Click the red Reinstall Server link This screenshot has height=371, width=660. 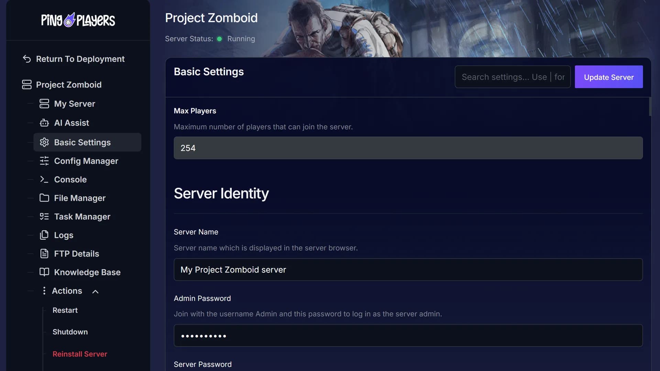[80, 354]
